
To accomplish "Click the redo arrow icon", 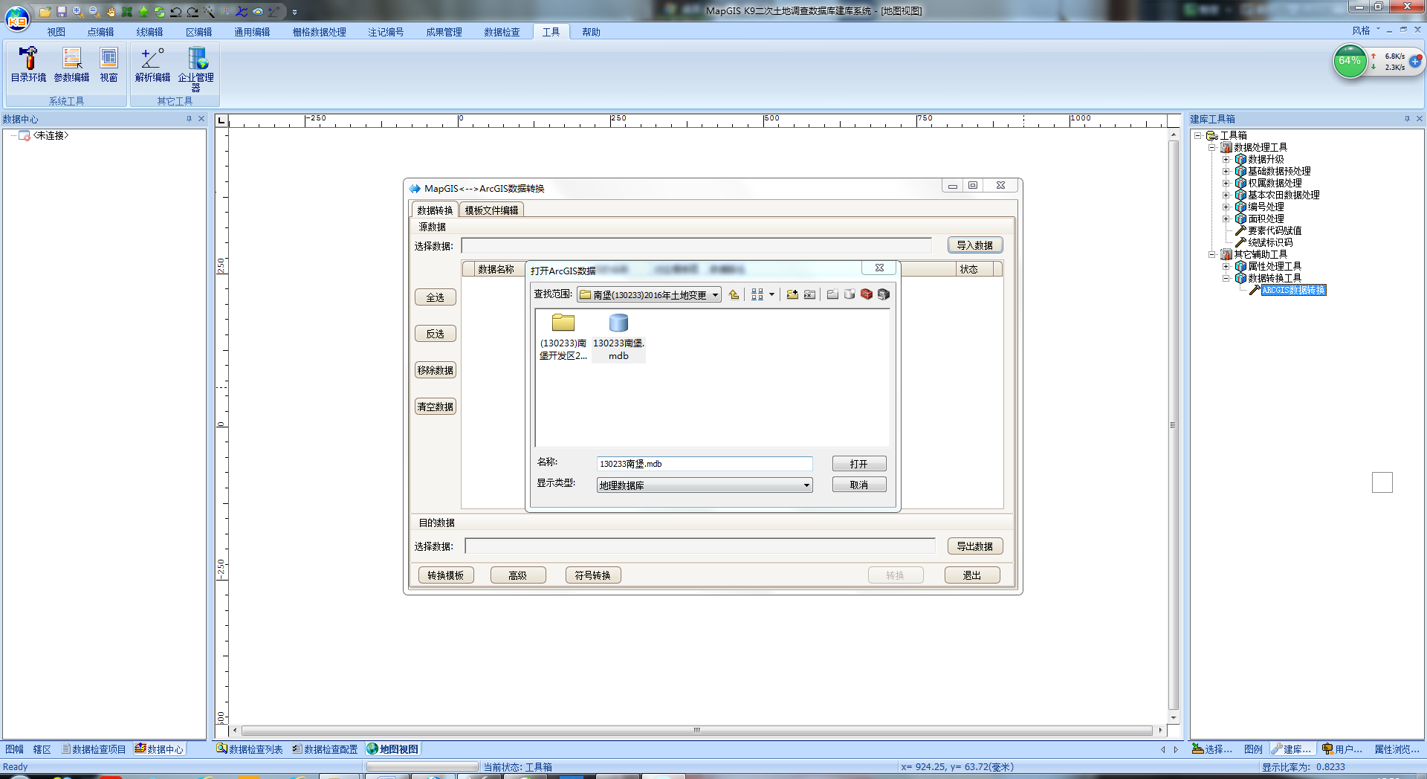I will click(192, 12).
